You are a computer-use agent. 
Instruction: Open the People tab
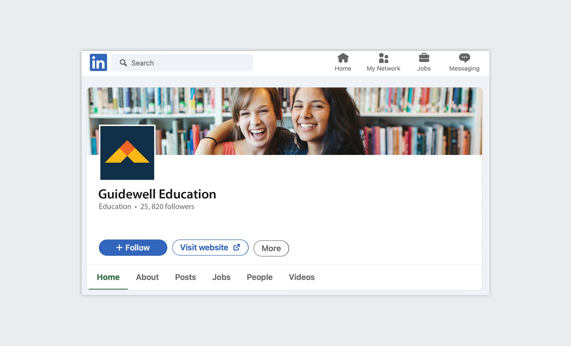click(260, 277)
